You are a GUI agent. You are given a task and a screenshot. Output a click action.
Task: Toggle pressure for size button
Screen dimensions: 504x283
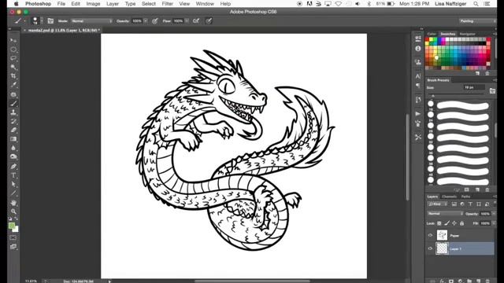coord(209,21)
